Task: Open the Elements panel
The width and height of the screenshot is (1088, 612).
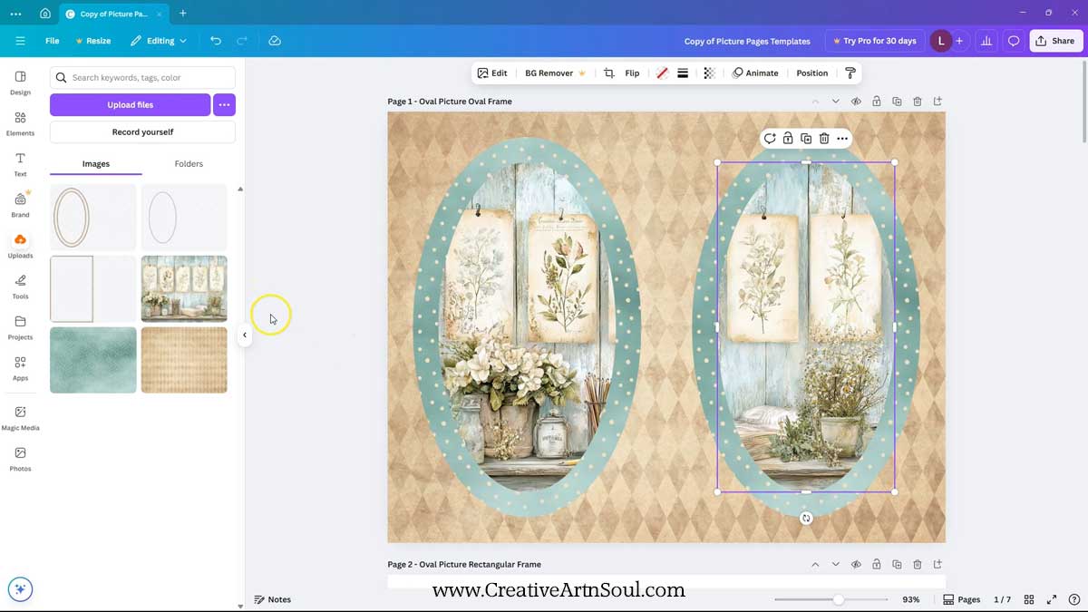Action: (20, 123)
